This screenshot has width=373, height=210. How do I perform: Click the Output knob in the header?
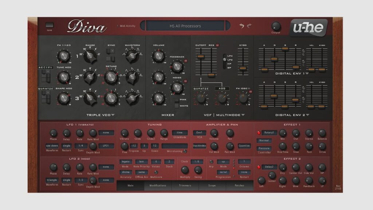coord(276,26)
